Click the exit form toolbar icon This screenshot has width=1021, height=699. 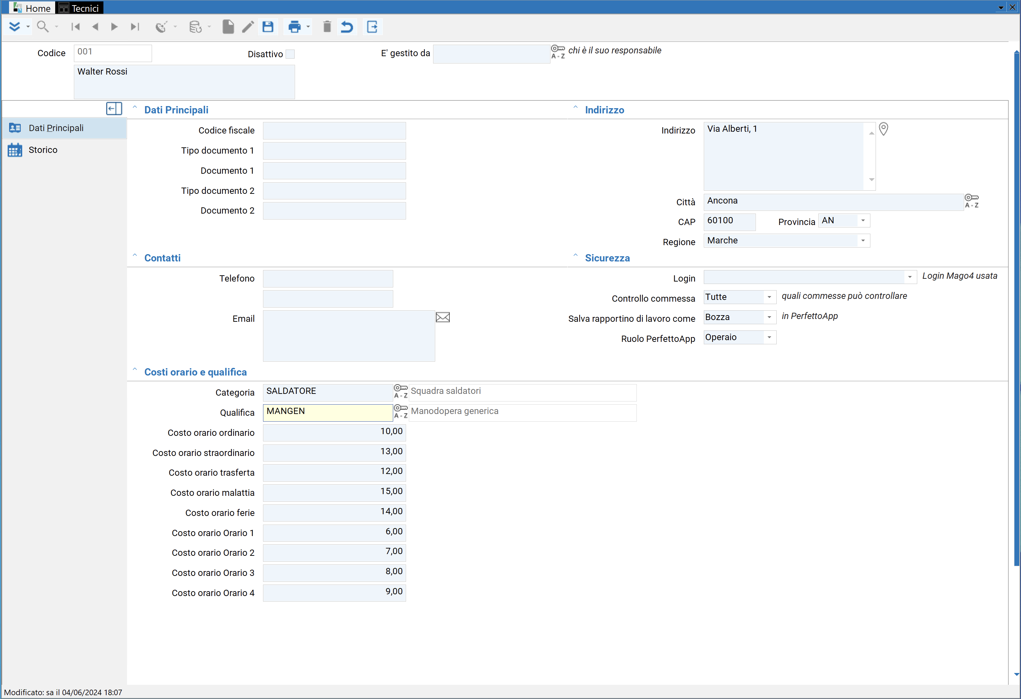(x=373, y=27)
